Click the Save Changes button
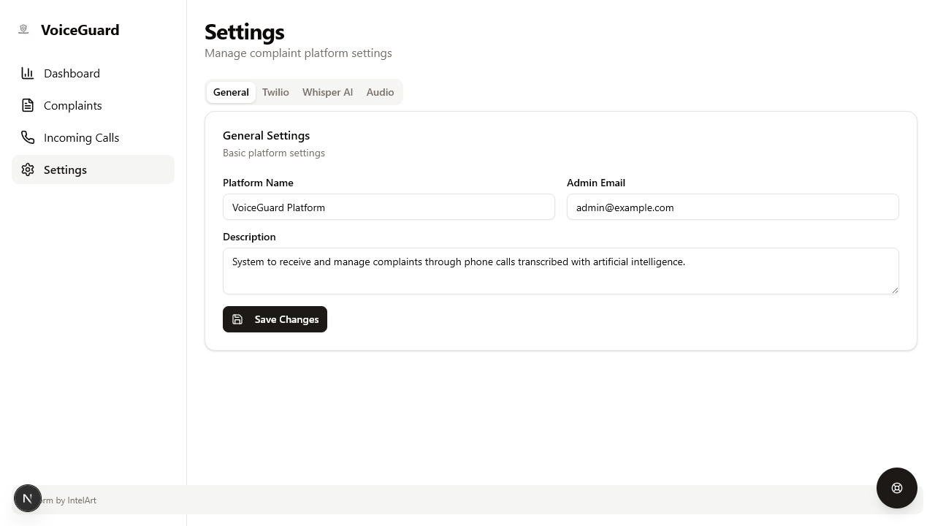 (275, 319)
